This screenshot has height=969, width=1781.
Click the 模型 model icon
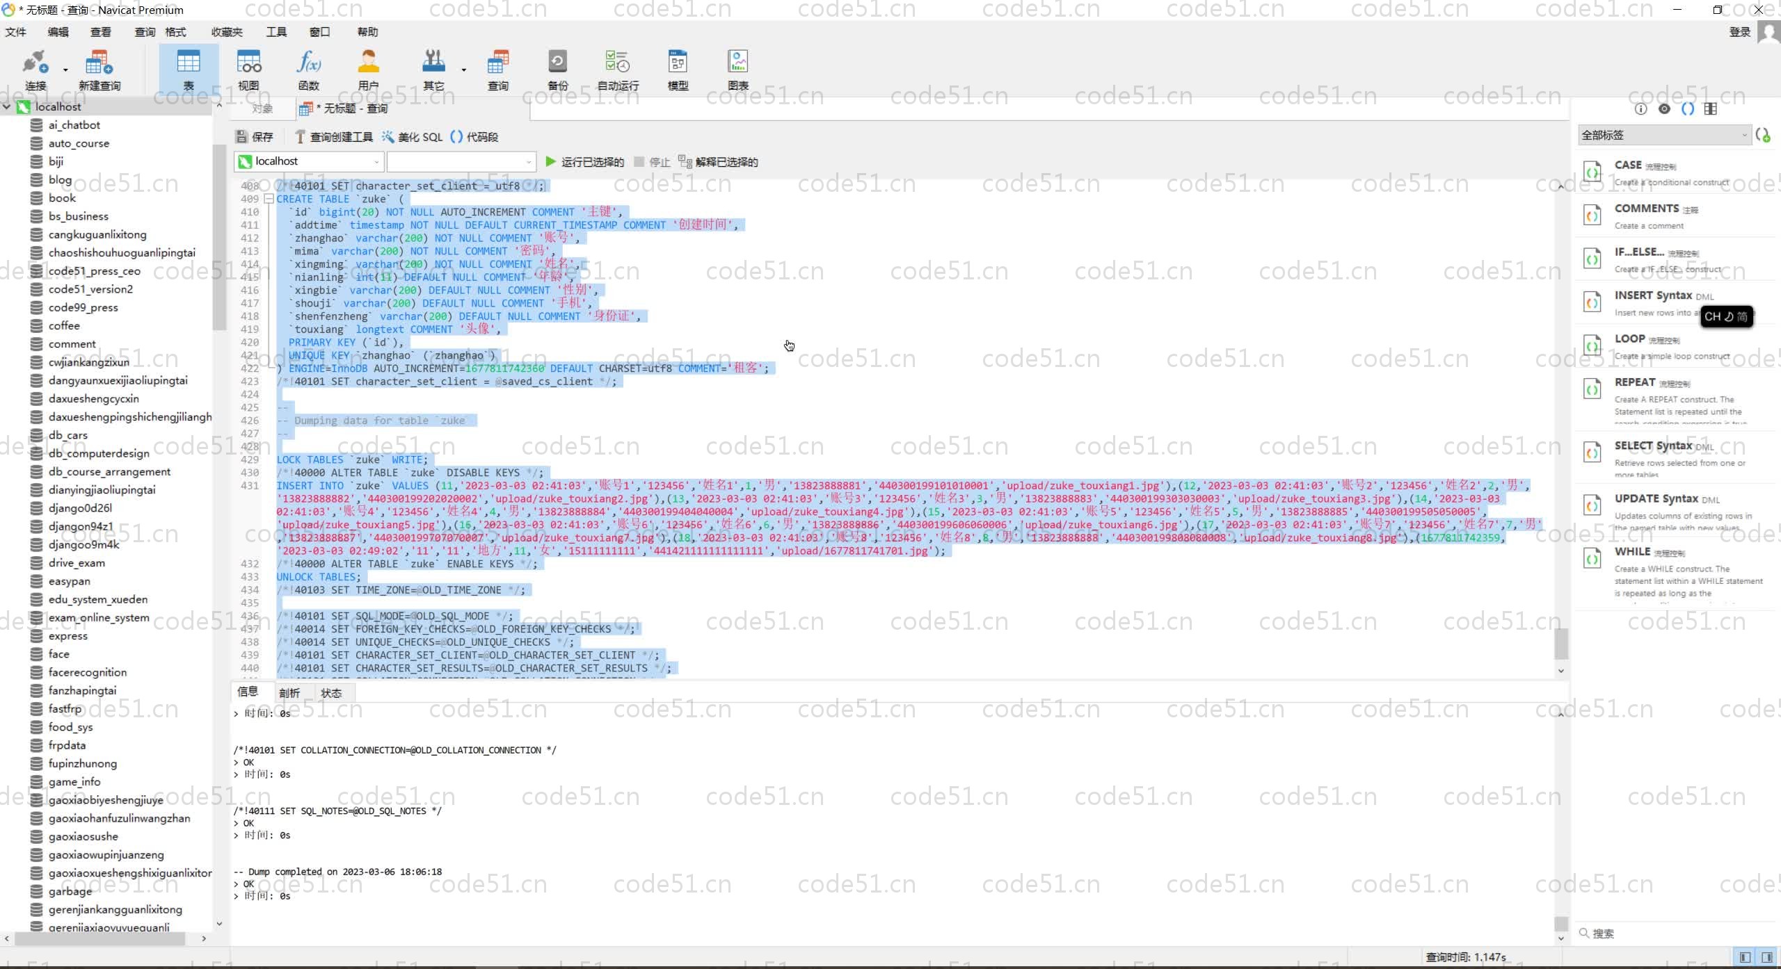pos(677,70)
